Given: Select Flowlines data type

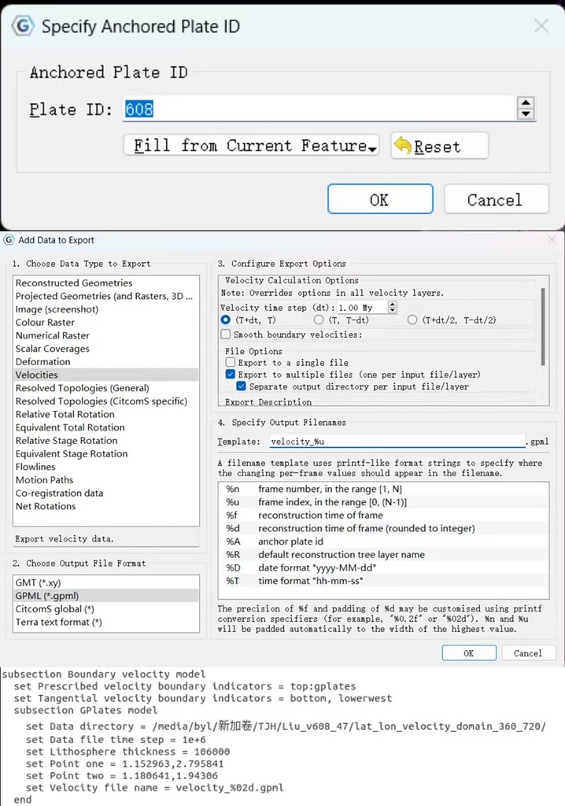Looking at the screenshot, I should coord(106,467).
